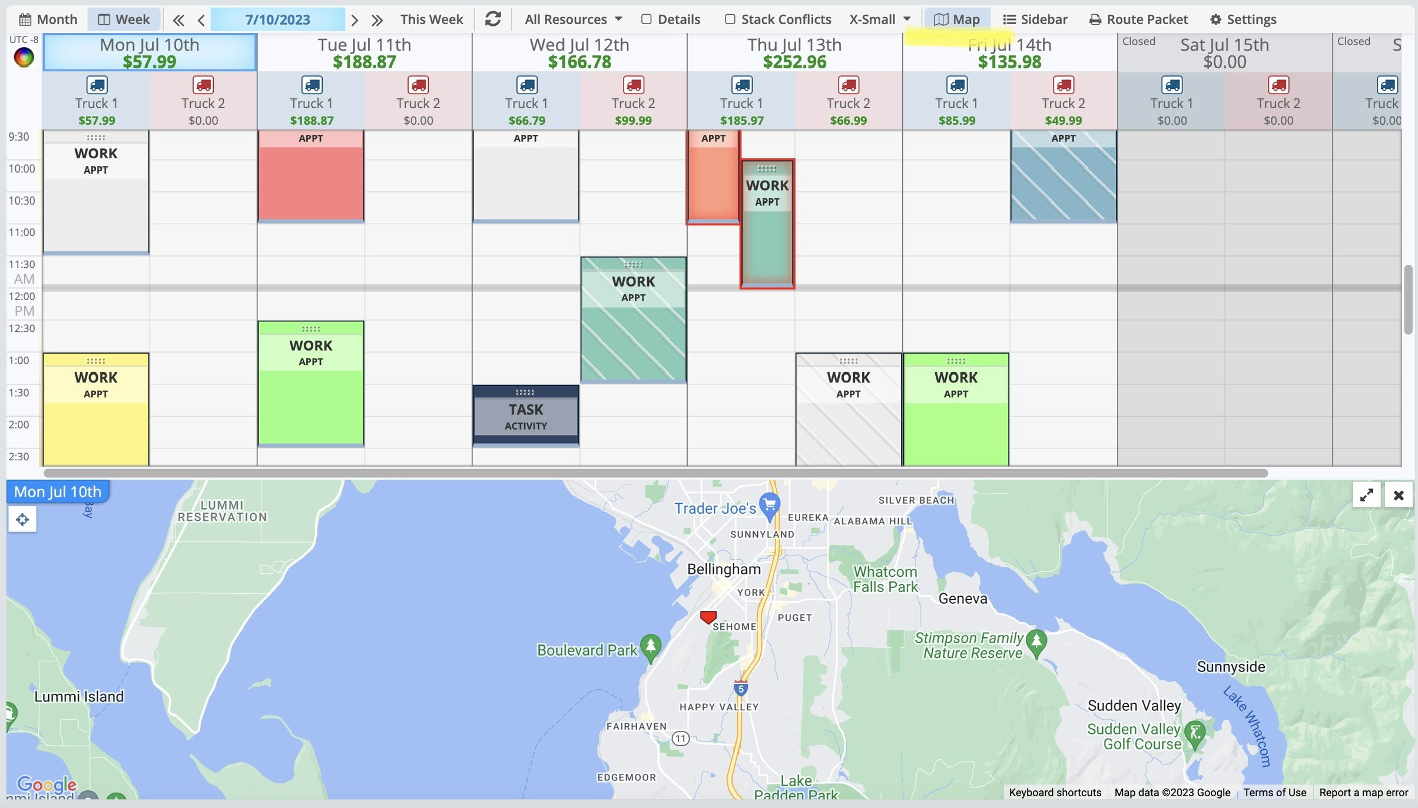Click Tuesday's red Truck 2 icon
Screen dimensions: 1418x808
click(418, 85)
